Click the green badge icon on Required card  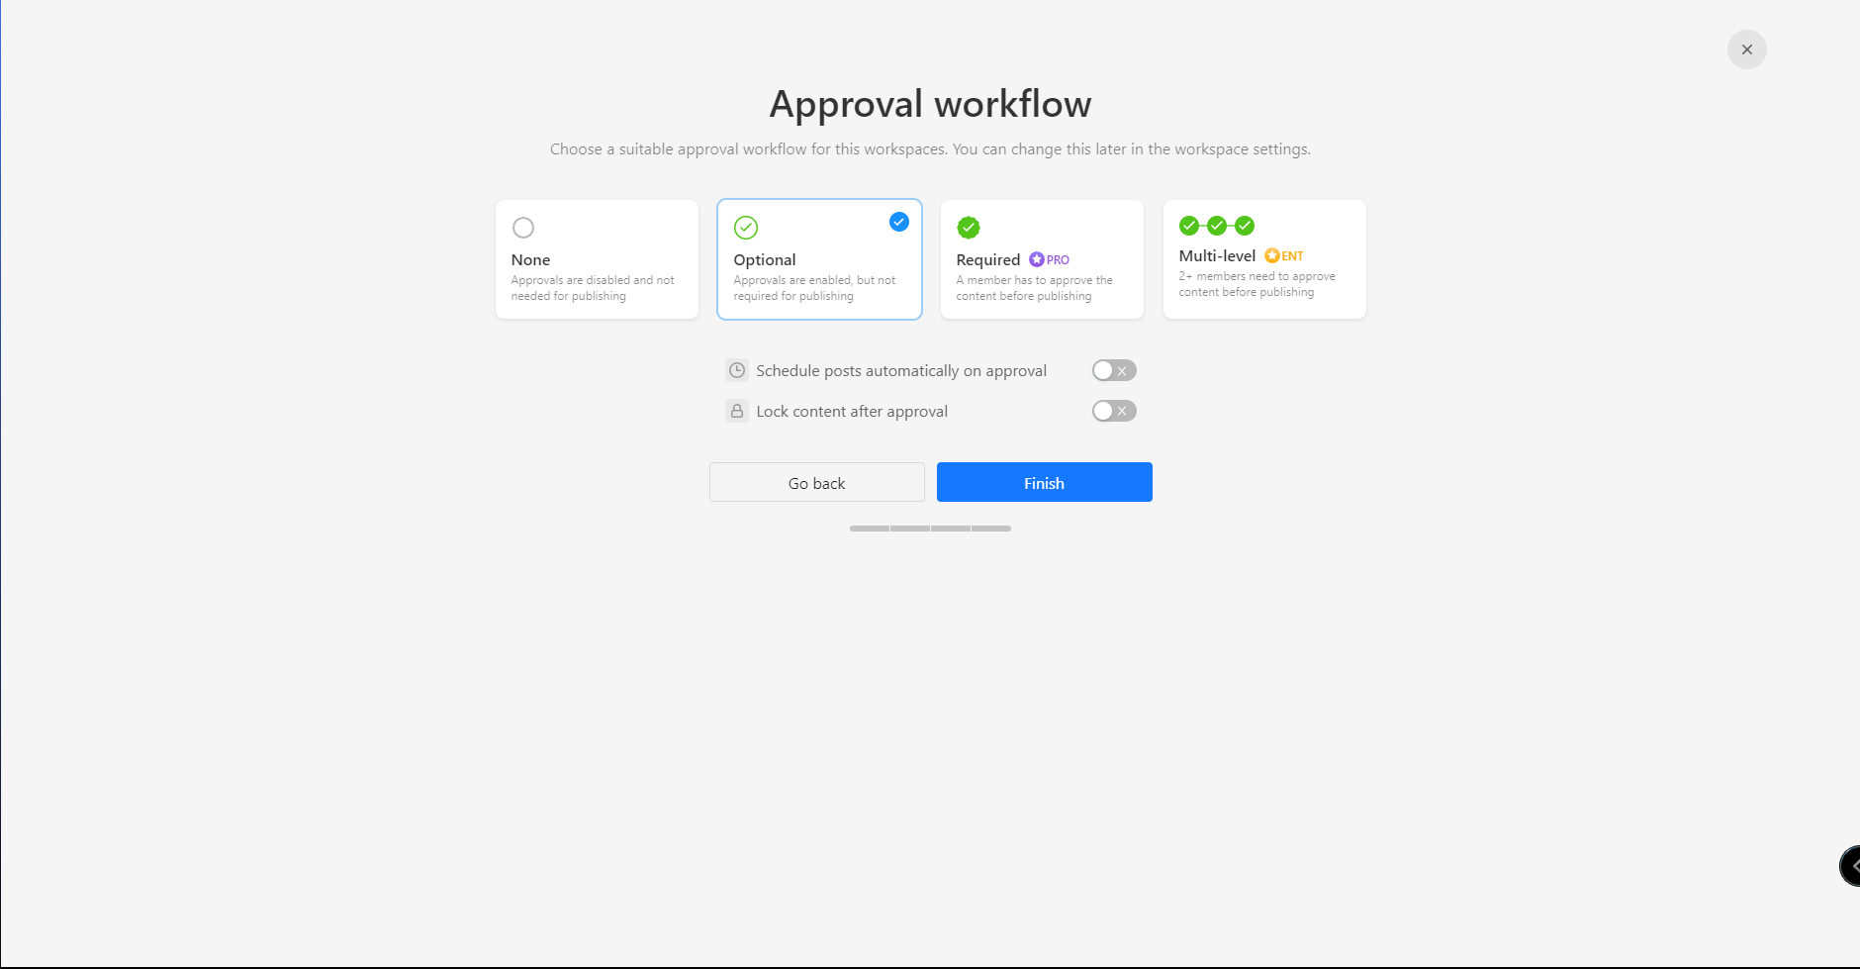969,228
